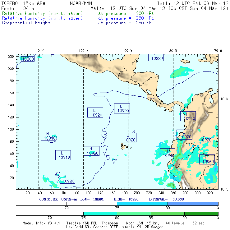Screen dimensions: 230x230
Task: Click the green '300 hPa' pressure value
Action: [145, 13]
